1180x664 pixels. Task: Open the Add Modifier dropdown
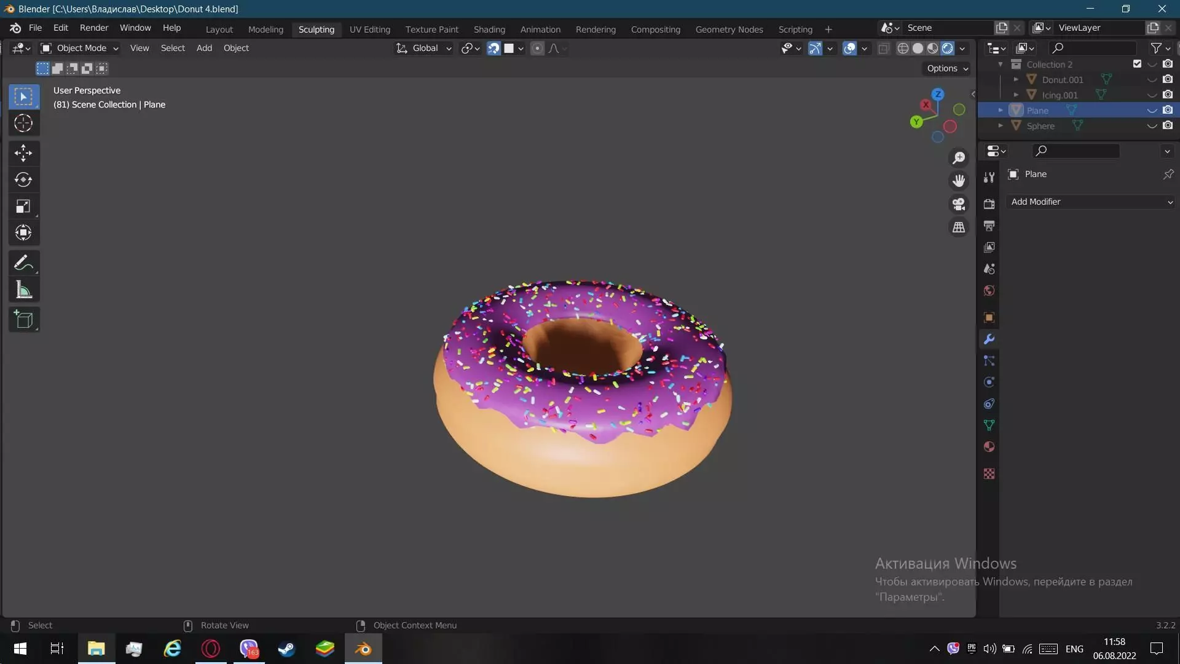tap(1090, 202)
